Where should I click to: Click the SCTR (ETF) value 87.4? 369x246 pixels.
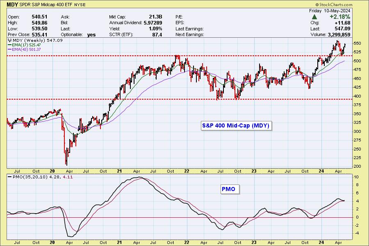coord(157,34)
